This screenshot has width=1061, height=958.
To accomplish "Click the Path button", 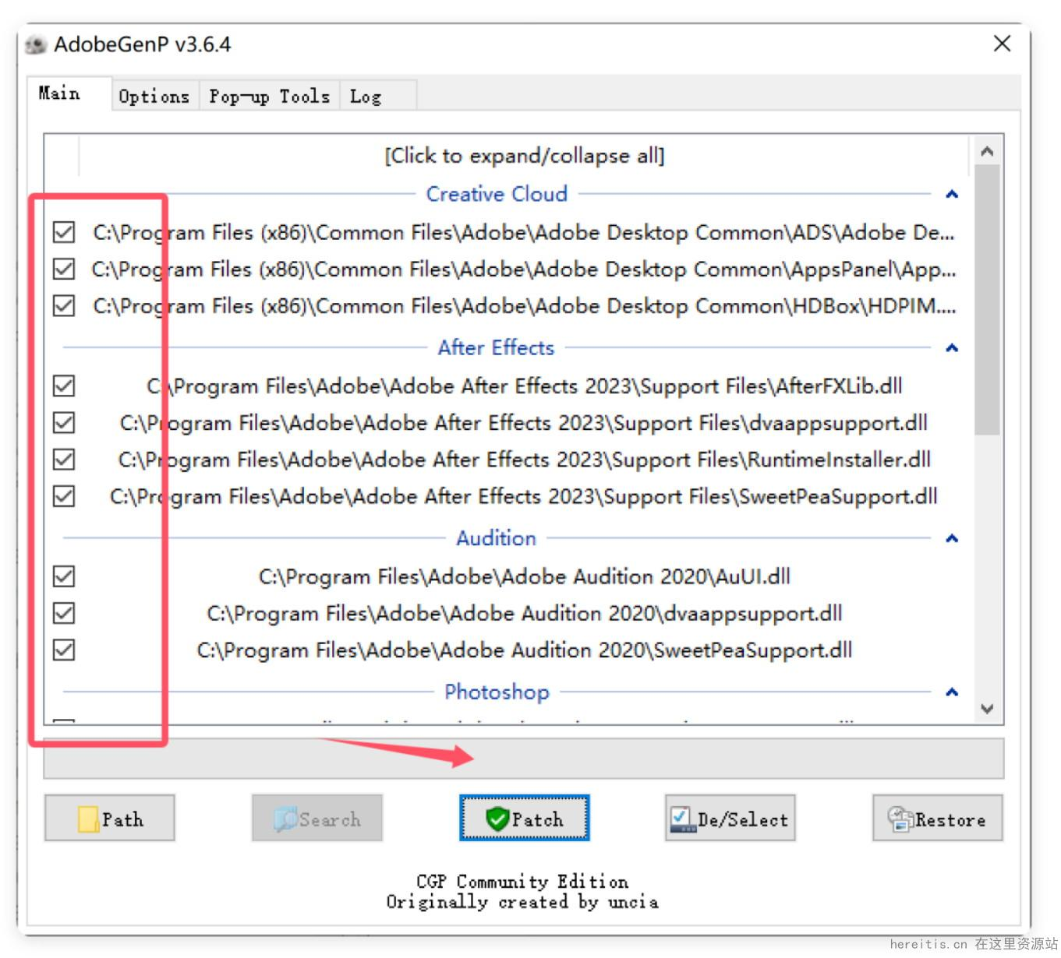I will coord(109,818).
